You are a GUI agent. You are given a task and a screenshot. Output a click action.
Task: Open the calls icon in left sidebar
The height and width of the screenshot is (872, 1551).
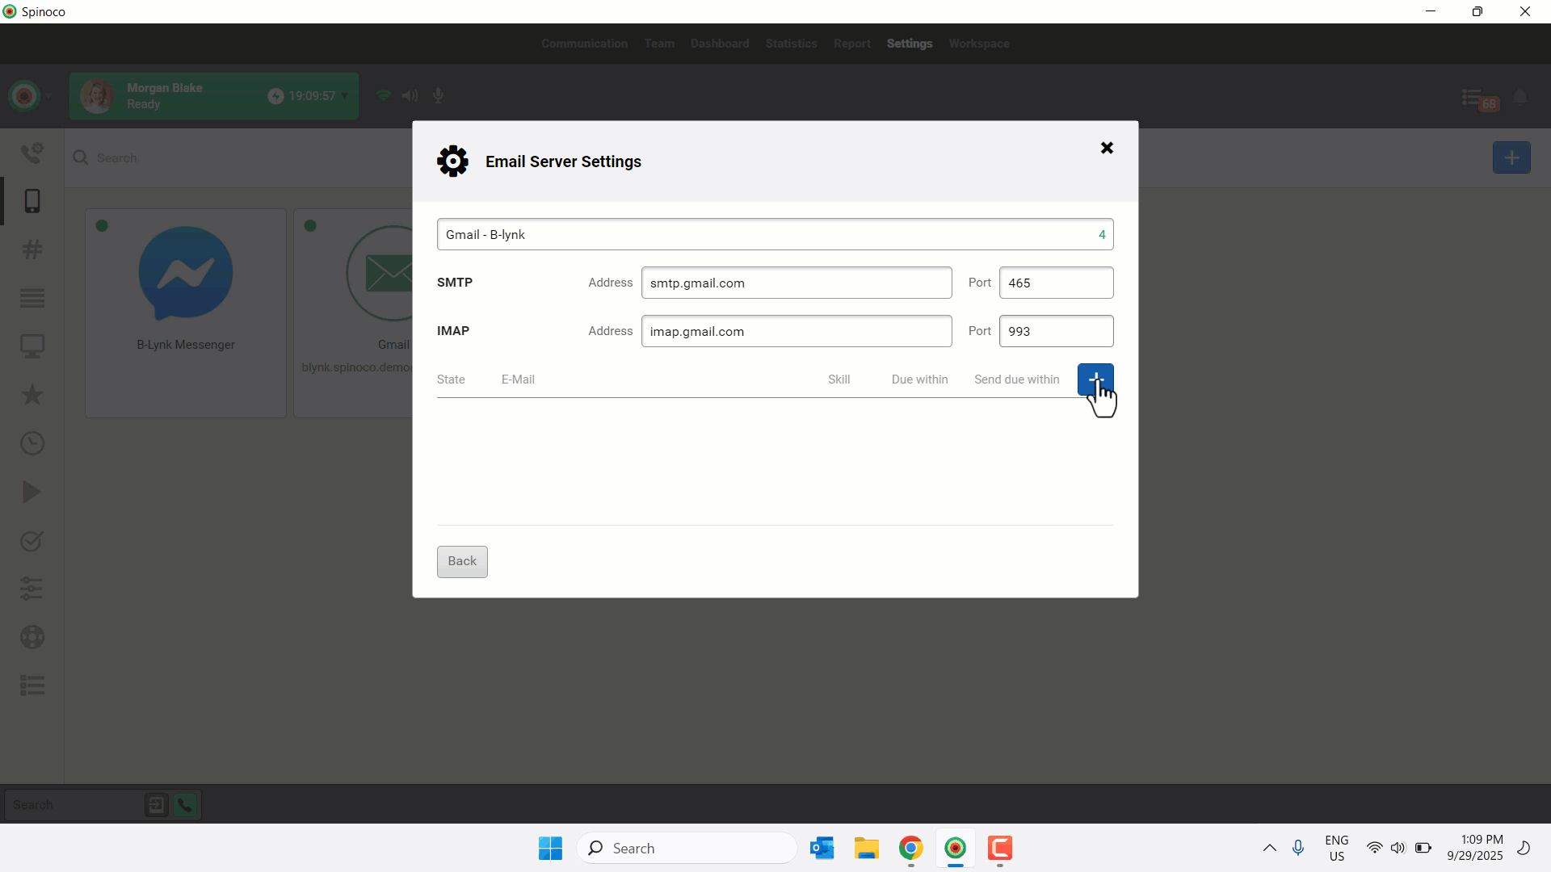pos(32,153)
